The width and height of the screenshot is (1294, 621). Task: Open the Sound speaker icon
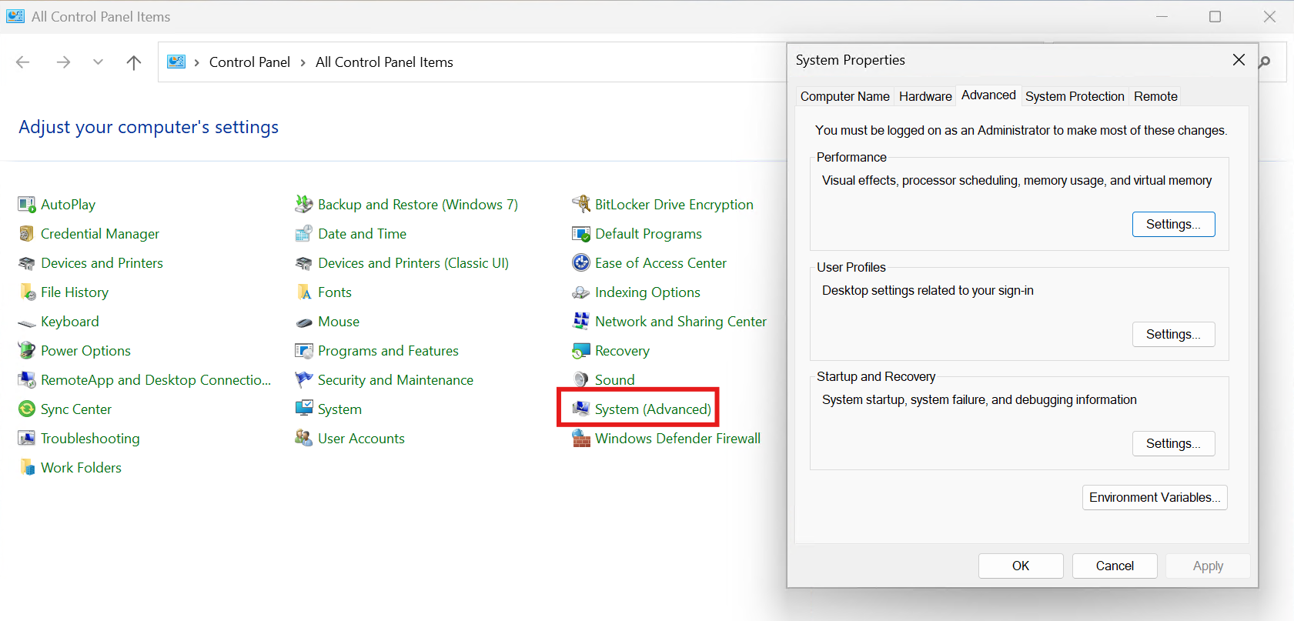point(581,380)
